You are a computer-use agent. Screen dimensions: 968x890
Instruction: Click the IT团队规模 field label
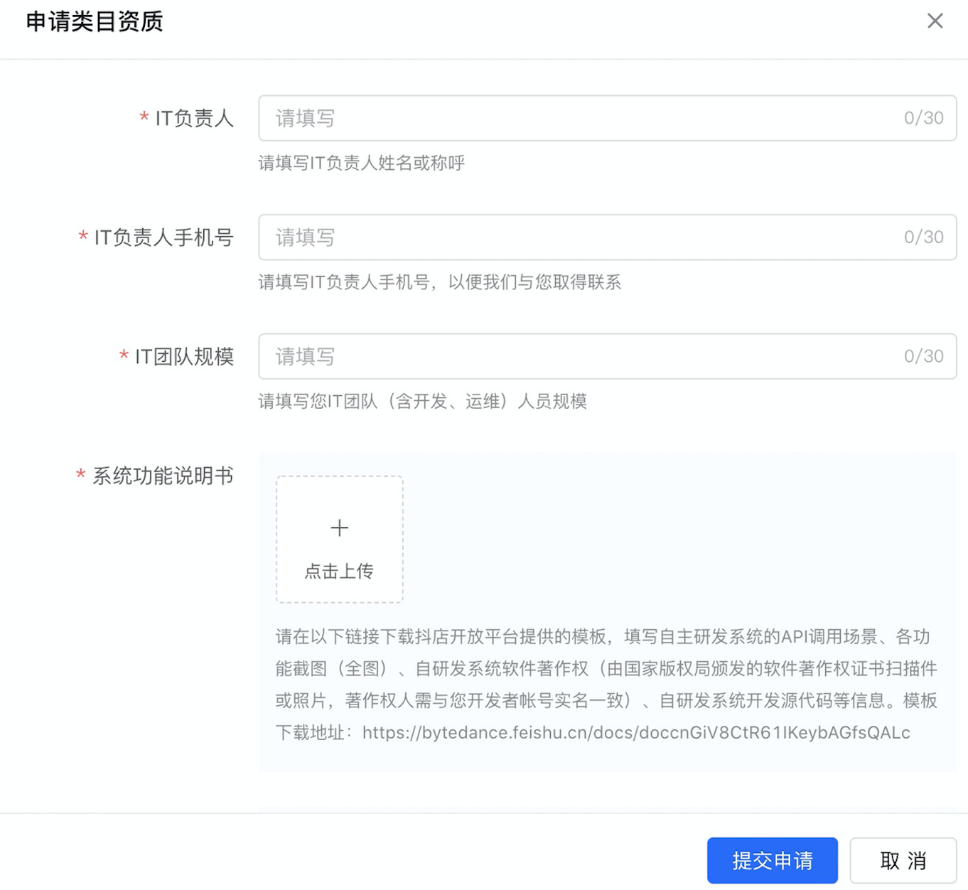pyautogui.click(x=184, y=356)
